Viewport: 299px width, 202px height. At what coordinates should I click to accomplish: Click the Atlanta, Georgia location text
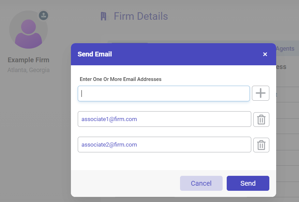coord(28,70)
